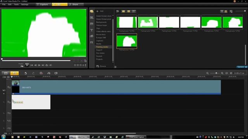Screen dimensions: 248x139
Task: Open the Graphic library icon
Action: [x=91, y=36]
